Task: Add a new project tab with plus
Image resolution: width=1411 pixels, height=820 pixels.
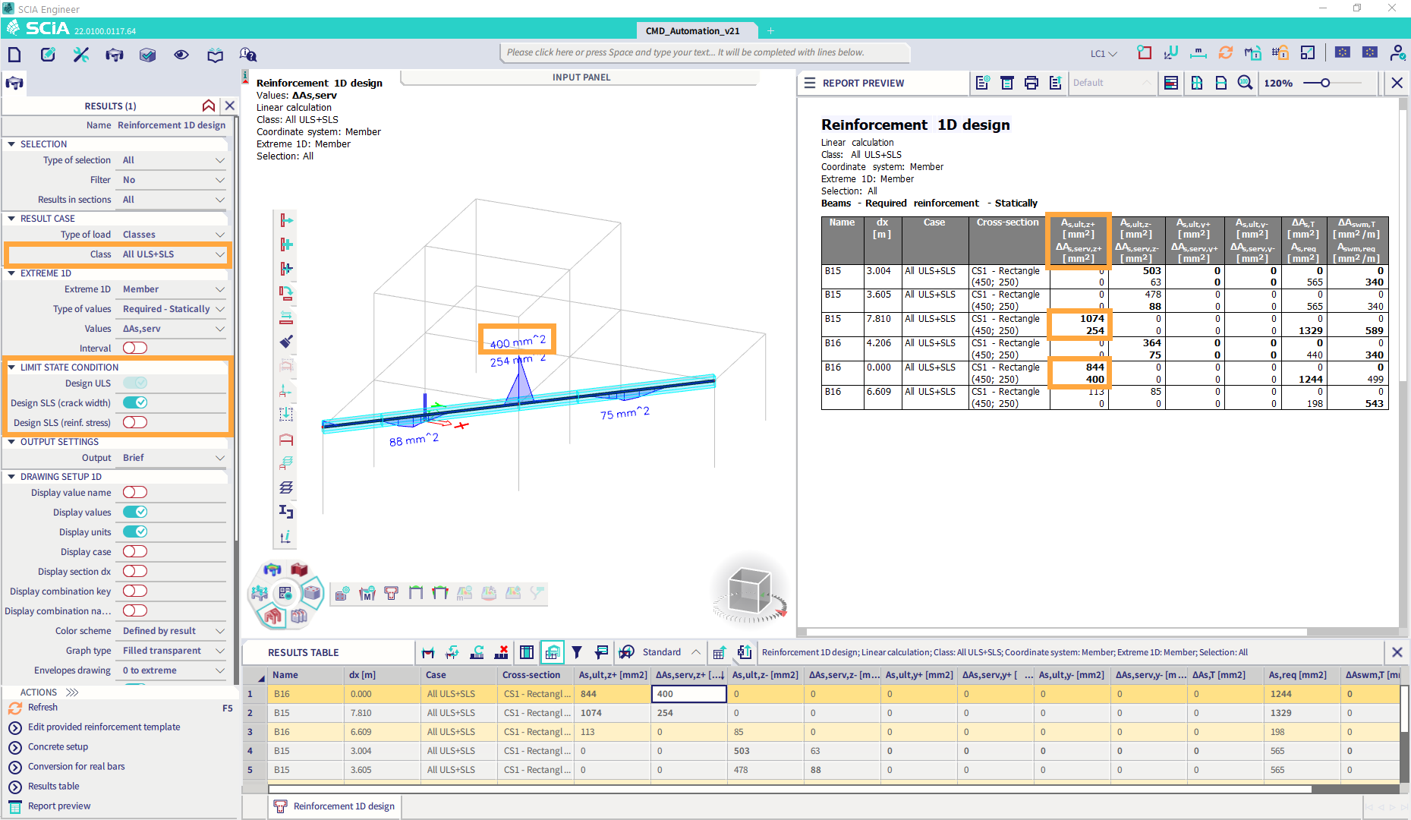Action: point(770,31)
